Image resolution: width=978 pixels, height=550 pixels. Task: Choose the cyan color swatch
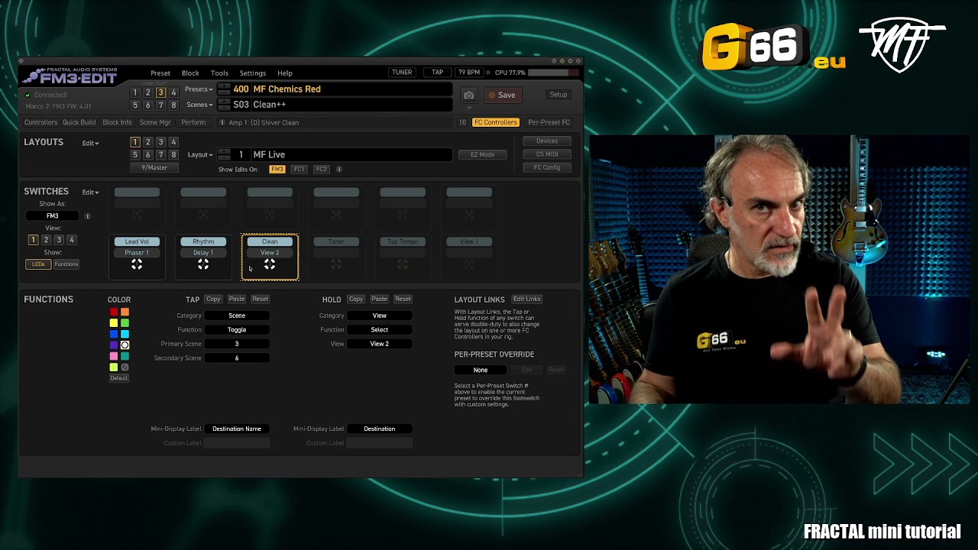click(x=125, y=334)
